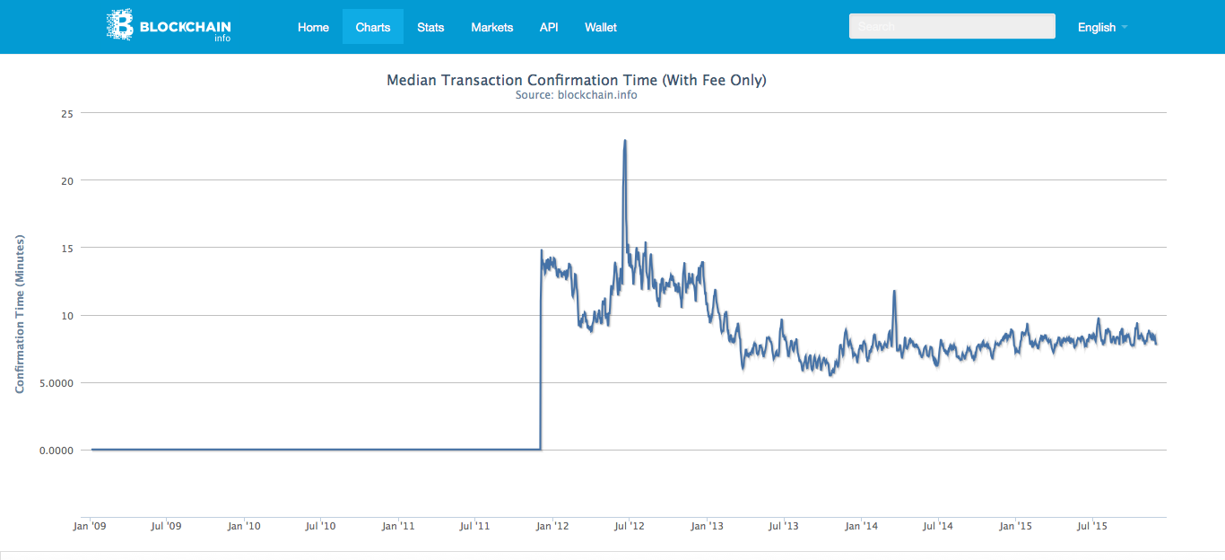1225x560 pixels.
Task: Click the x-axis label Jan '09
Action: [90, 526]
